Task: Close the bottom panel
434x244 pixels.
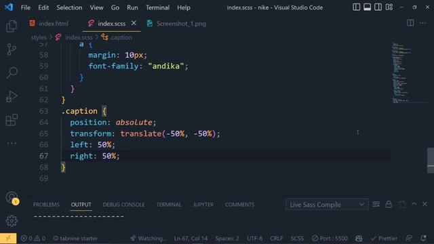Action: (425, 204)
